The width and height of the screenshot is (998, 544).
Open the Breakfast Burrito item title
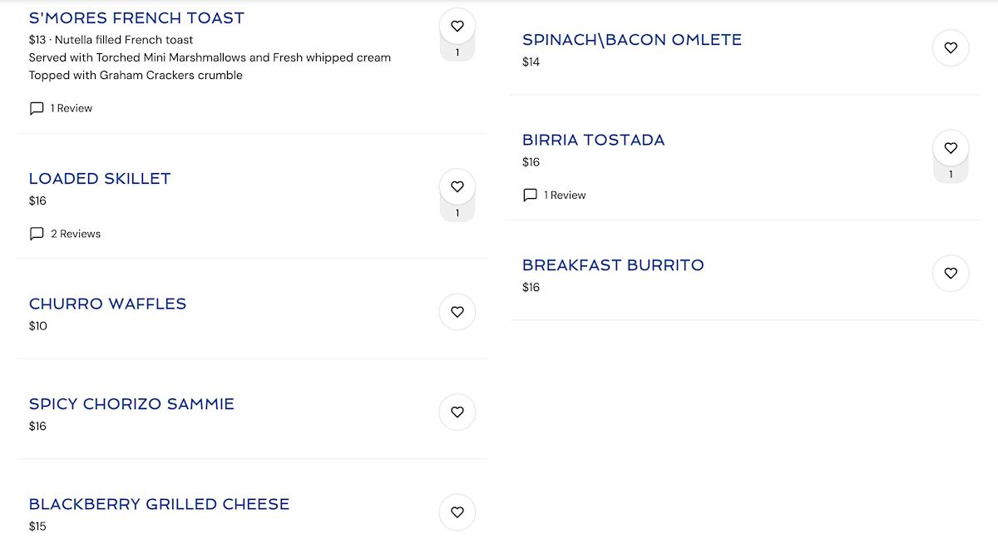[613, 265]
